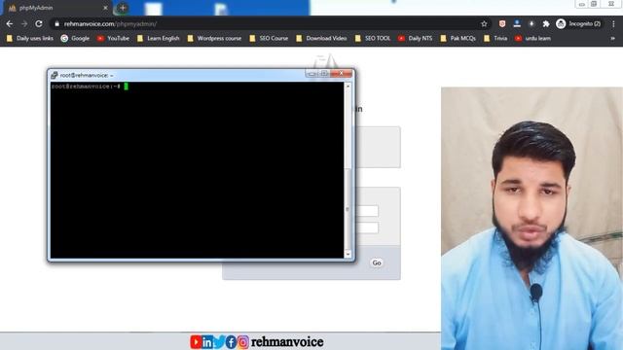
Task: Open the Extensions puzzle piece menu
Action: click(546, 23)
